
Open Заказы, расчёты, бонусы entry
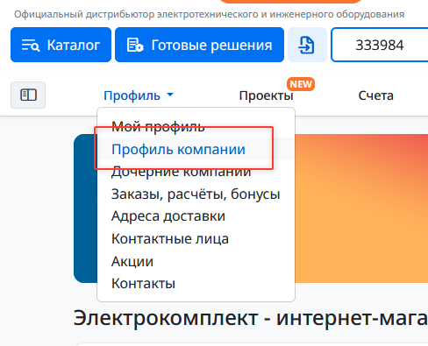(x=196, y=194)
